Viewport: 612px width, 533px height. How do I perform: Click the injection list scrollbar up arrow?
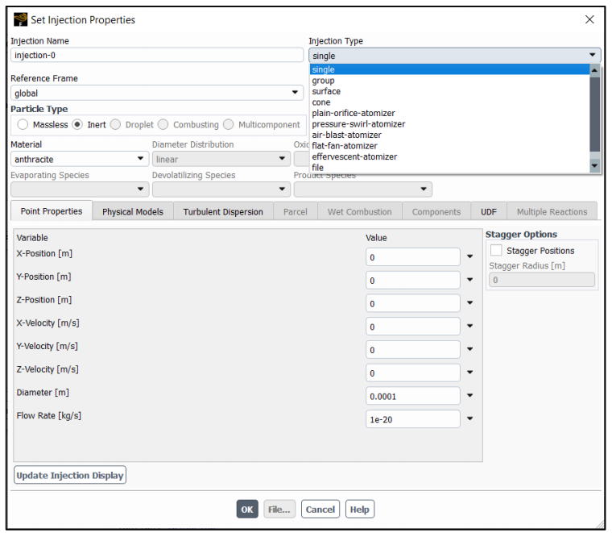tap(594, 70)
